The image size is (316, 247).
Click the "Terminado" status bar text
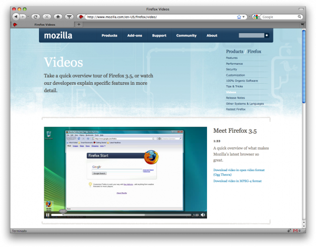[19, 231]
